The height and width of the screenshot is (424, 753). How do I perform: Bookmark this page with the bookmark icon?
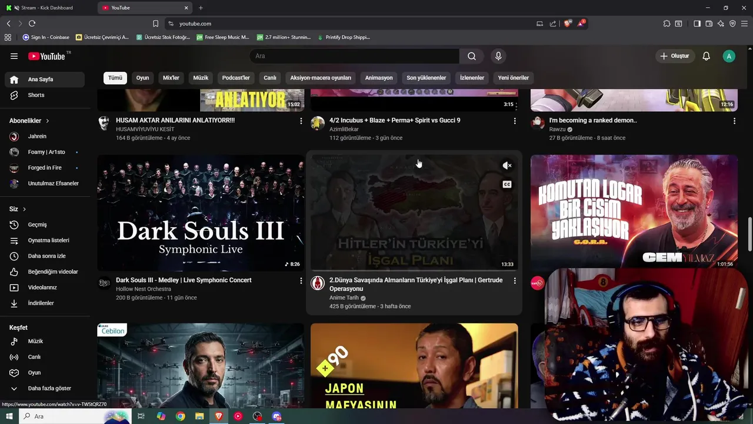(155, 24)
